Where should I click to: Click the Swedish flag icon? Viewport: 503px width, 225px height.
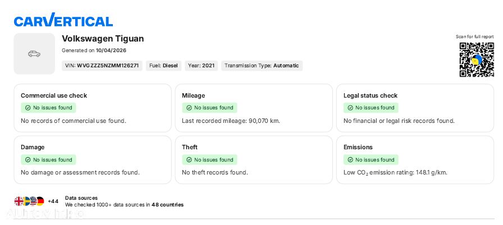click(26, 201)
